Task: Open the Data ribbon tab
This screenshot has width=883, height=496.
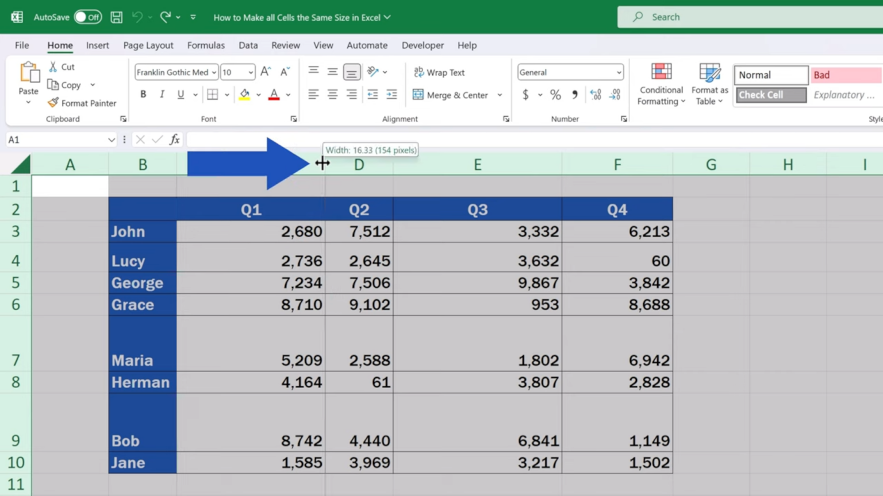Action: click(x=248, y=45)
